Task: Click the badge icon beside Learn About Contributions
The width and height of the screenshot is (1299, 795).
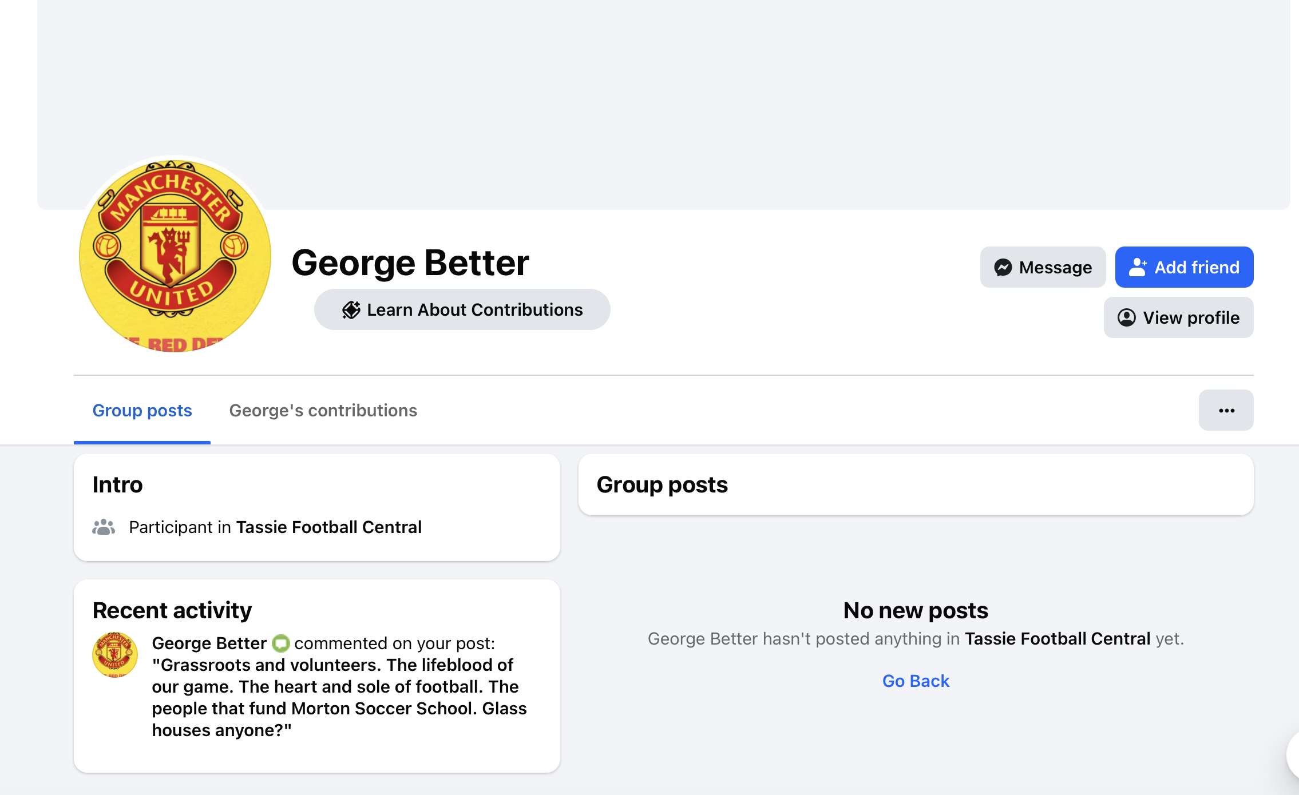Action: pos(351,309)
